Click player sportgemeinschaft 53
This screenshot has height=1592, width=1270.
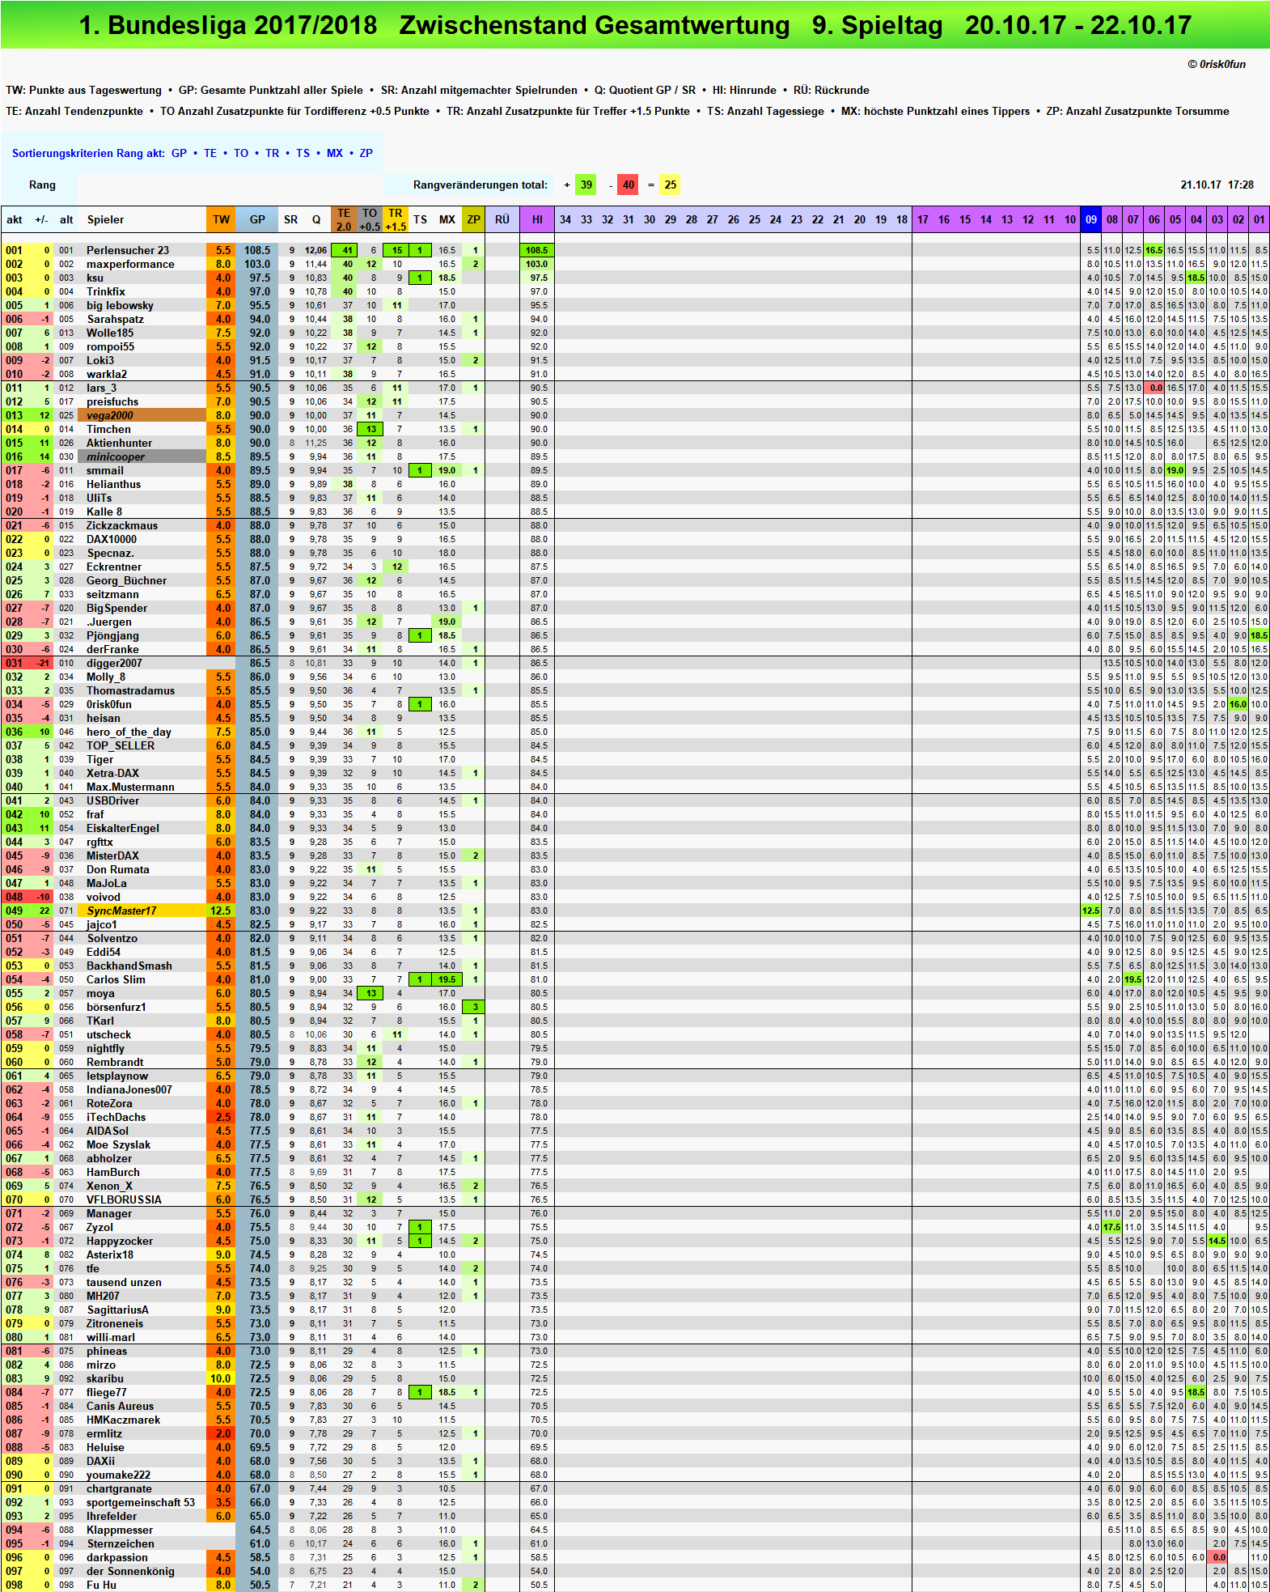141,1502
